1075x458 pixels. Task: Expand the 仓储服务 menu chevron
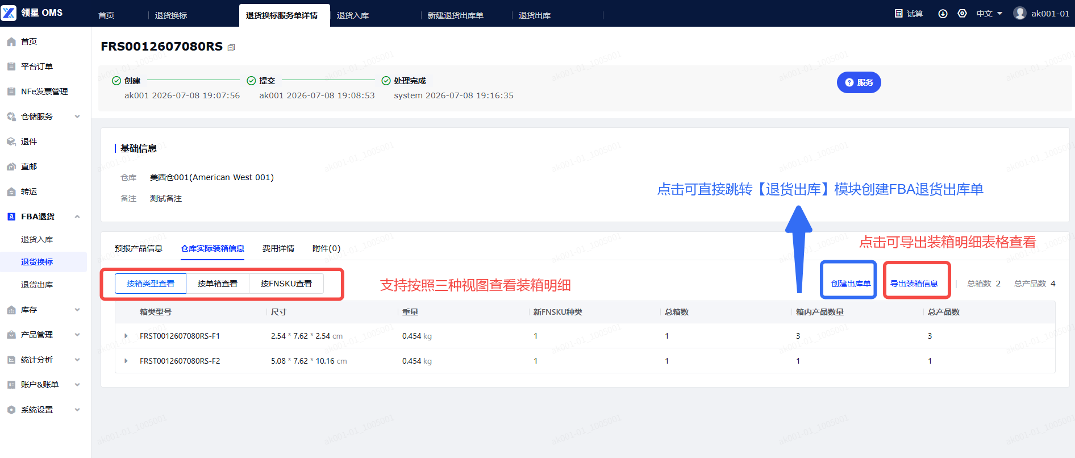(77, 116)
